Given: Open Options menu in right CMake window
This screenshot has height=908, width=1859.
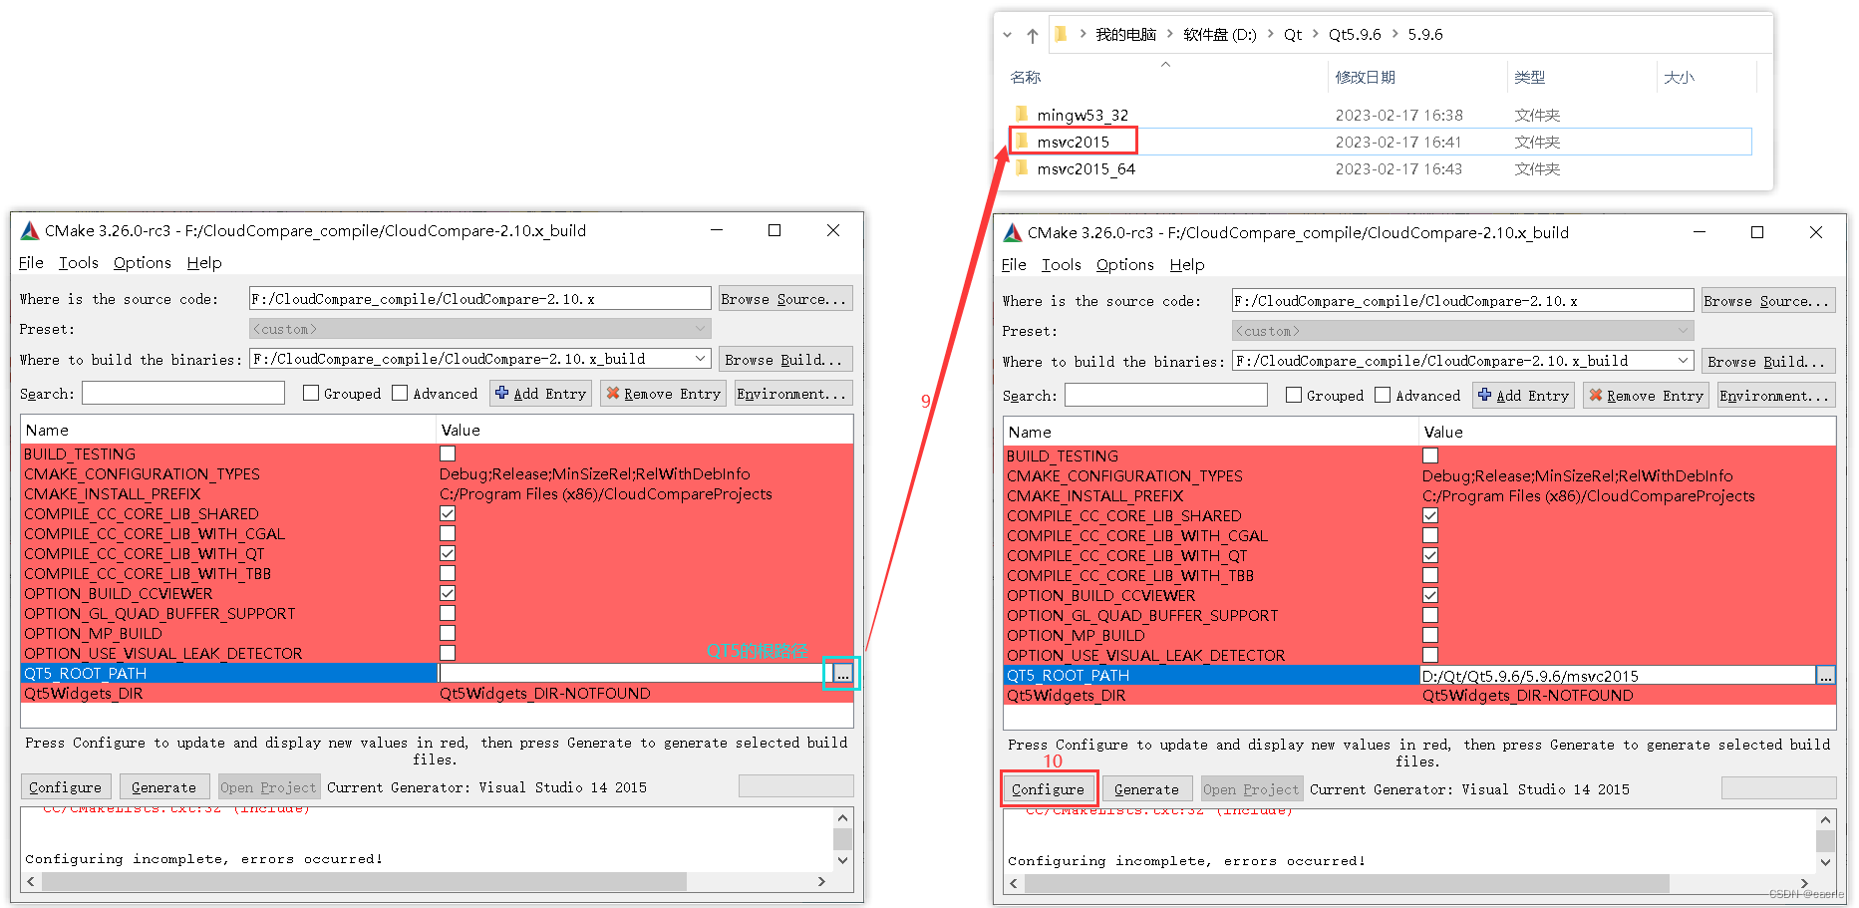Looking at the screenshot, I should (x=1124, y=265).
